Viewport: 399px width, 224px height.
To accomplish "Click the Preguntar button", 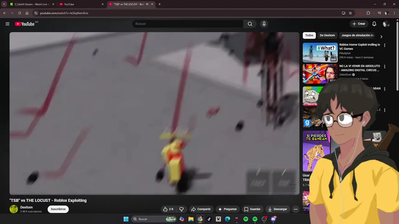I will pyautogui.click(x=228, y=209).
